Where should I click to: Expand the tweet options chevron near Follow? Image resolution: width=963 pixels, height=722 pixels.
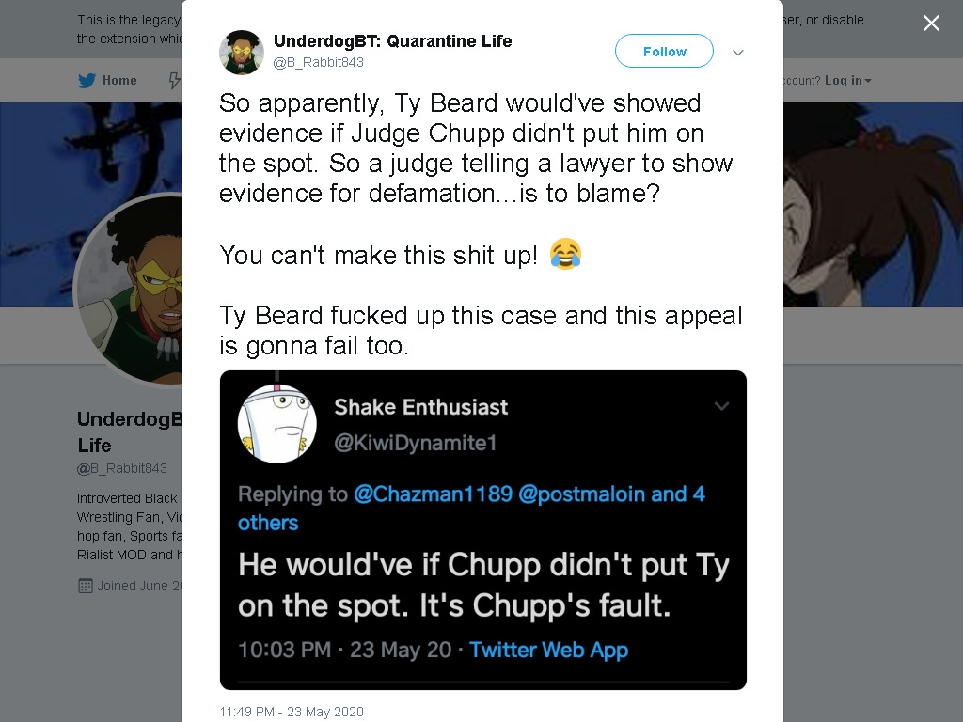738,53
